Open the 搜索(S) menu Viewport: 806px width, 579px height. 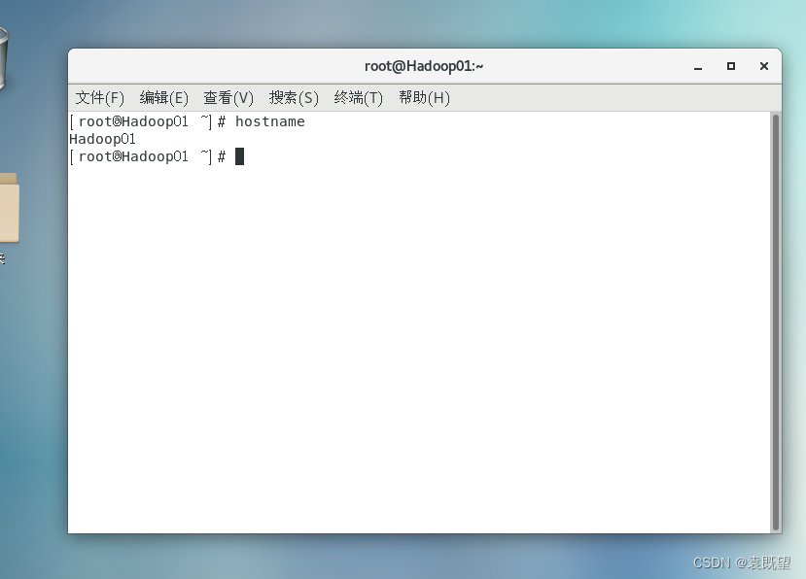pyautogui.click(x=294, y=97)
